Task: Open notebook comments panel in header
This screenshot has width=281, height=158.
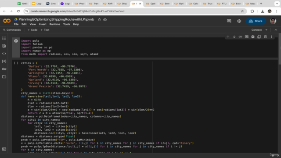Action: 229,21
